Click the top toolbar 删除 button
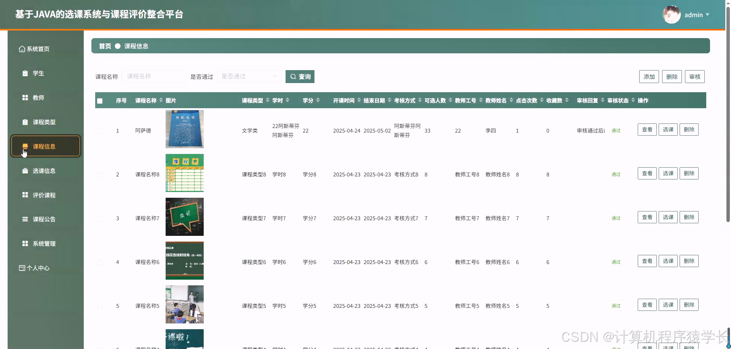Viewport: 731px width, 349px height. pyautogui.click(x=672, y=77)
